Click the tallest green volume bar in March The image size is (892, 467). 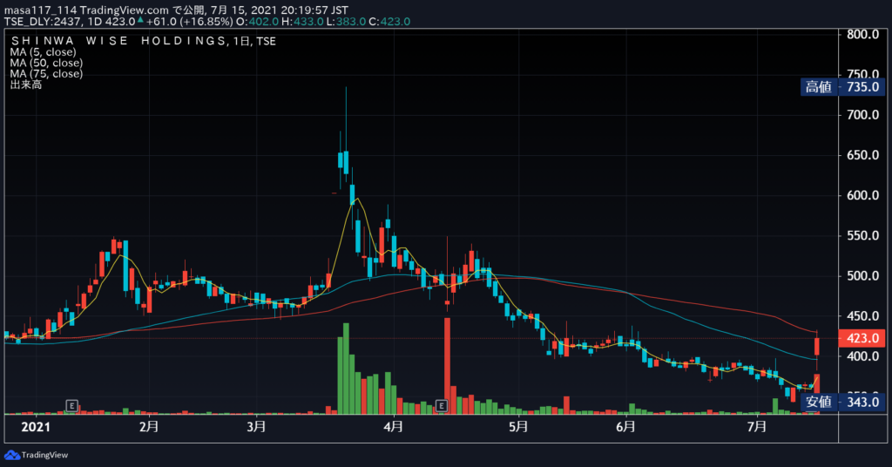346,368
